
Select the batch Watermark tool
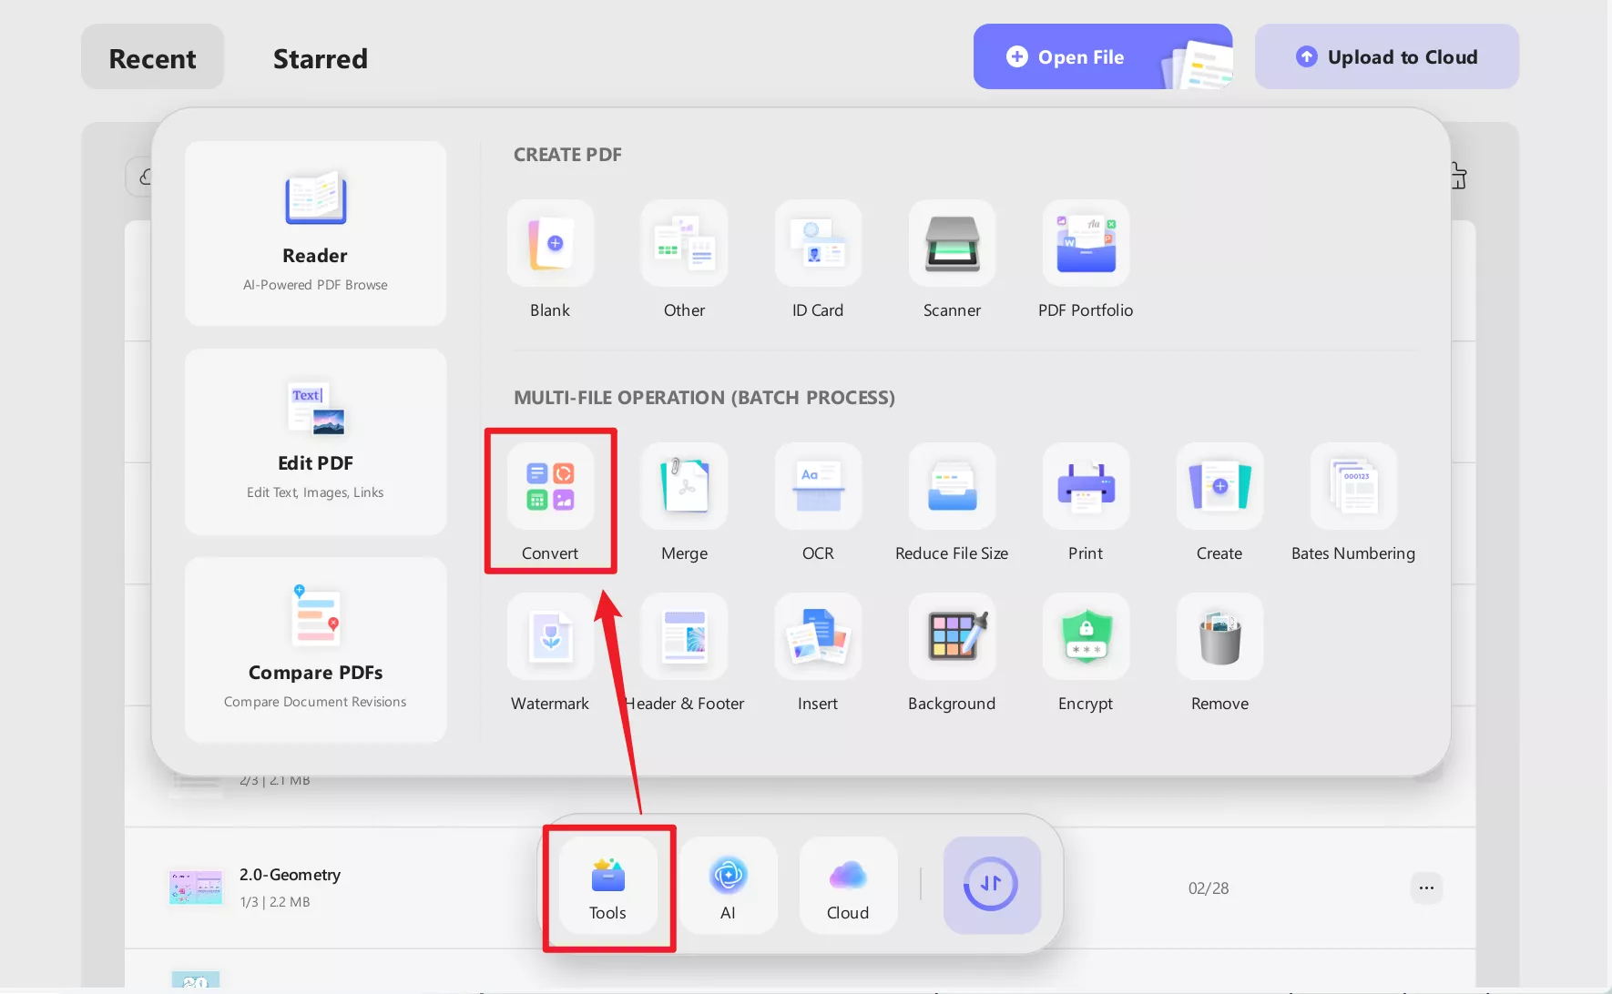tap(550, 636)
